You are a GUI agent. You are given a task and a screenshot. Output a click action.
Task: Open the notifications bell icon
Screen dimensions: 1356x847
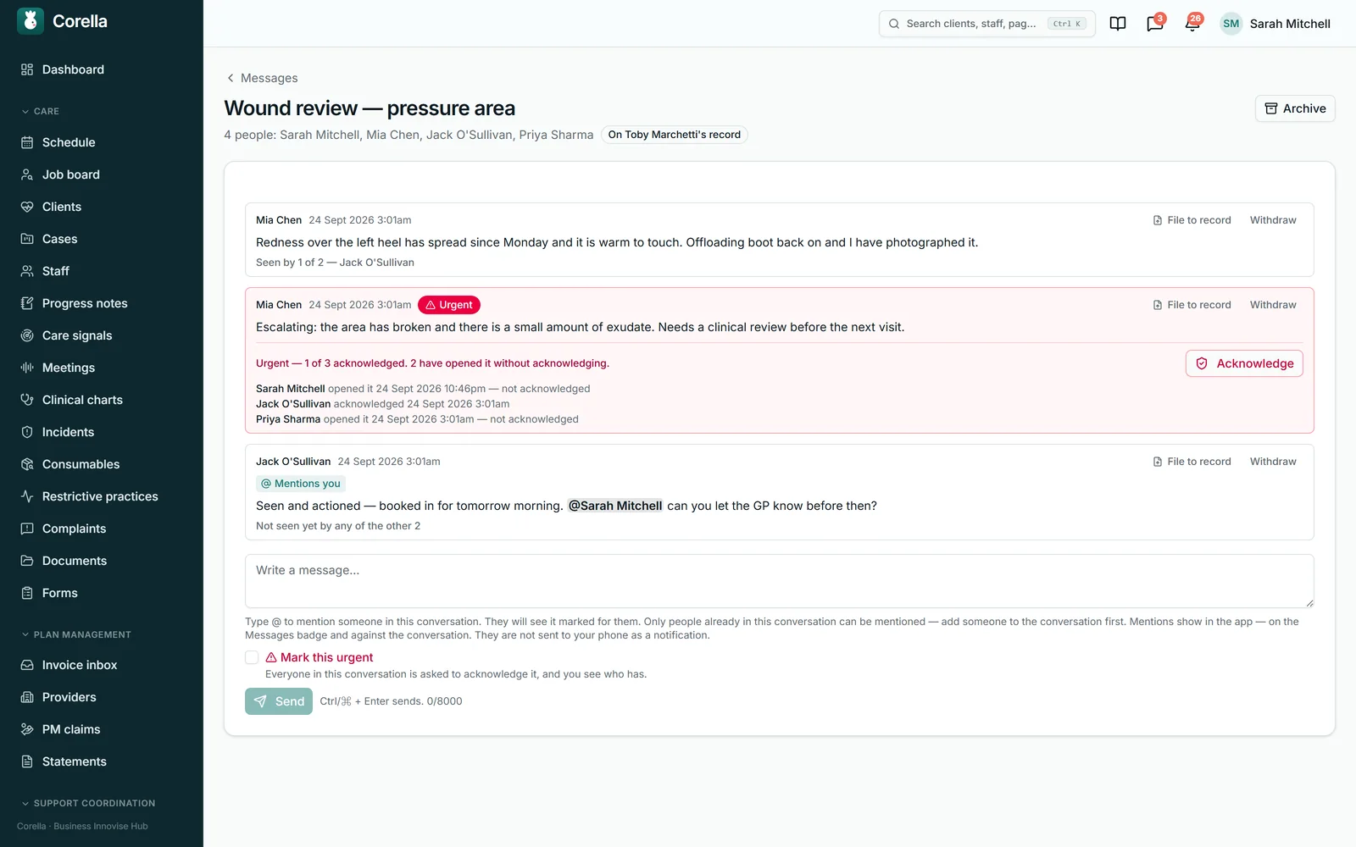click(1192, 24)
